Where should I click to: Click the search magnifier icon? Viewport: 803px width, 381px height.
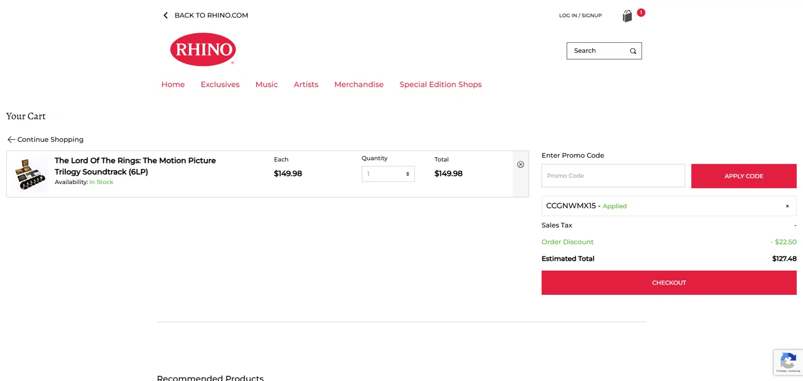tap(633, 51)
